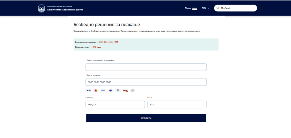Viewport: 291px width, 138px height.
Task: Click the ministry coat of arms logo
Action: 41,8
